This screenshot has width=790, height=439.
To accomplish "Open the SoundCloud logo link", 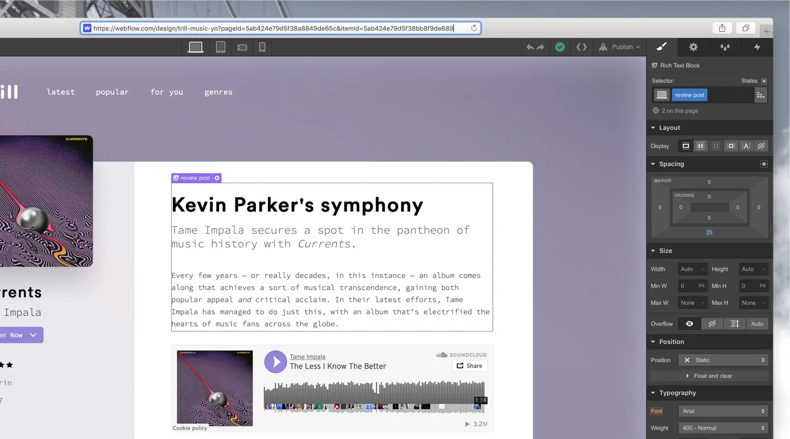I will point(461,355).
